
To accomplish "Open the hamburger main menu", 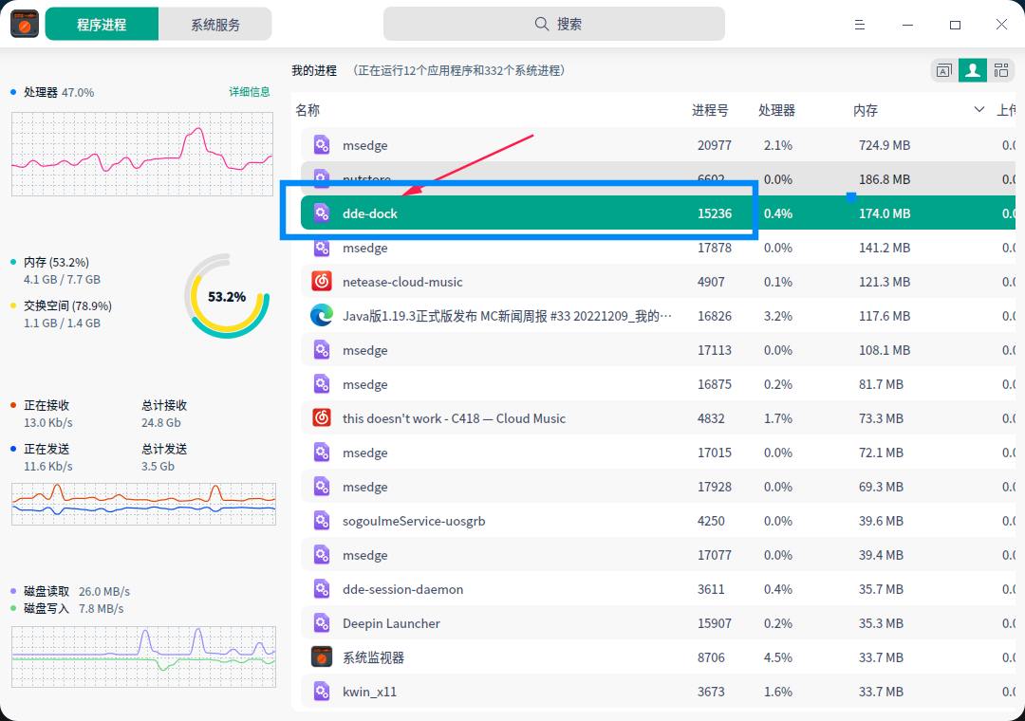I will coord(859,25).
